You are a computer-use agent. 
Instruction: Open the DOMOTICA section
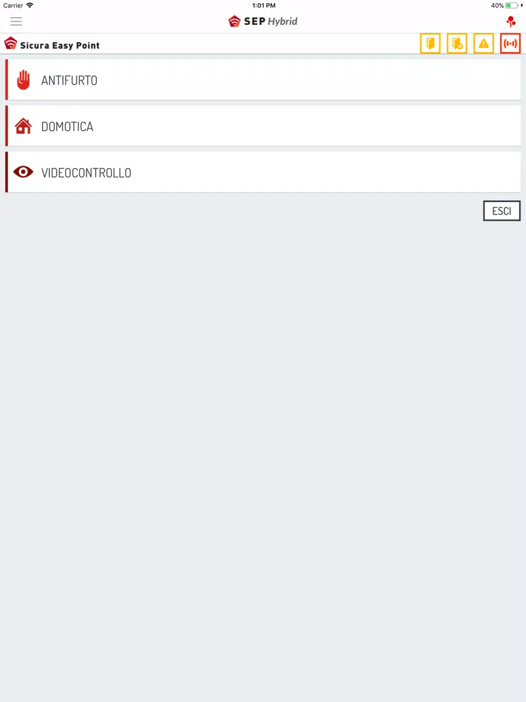pos(263,126)
